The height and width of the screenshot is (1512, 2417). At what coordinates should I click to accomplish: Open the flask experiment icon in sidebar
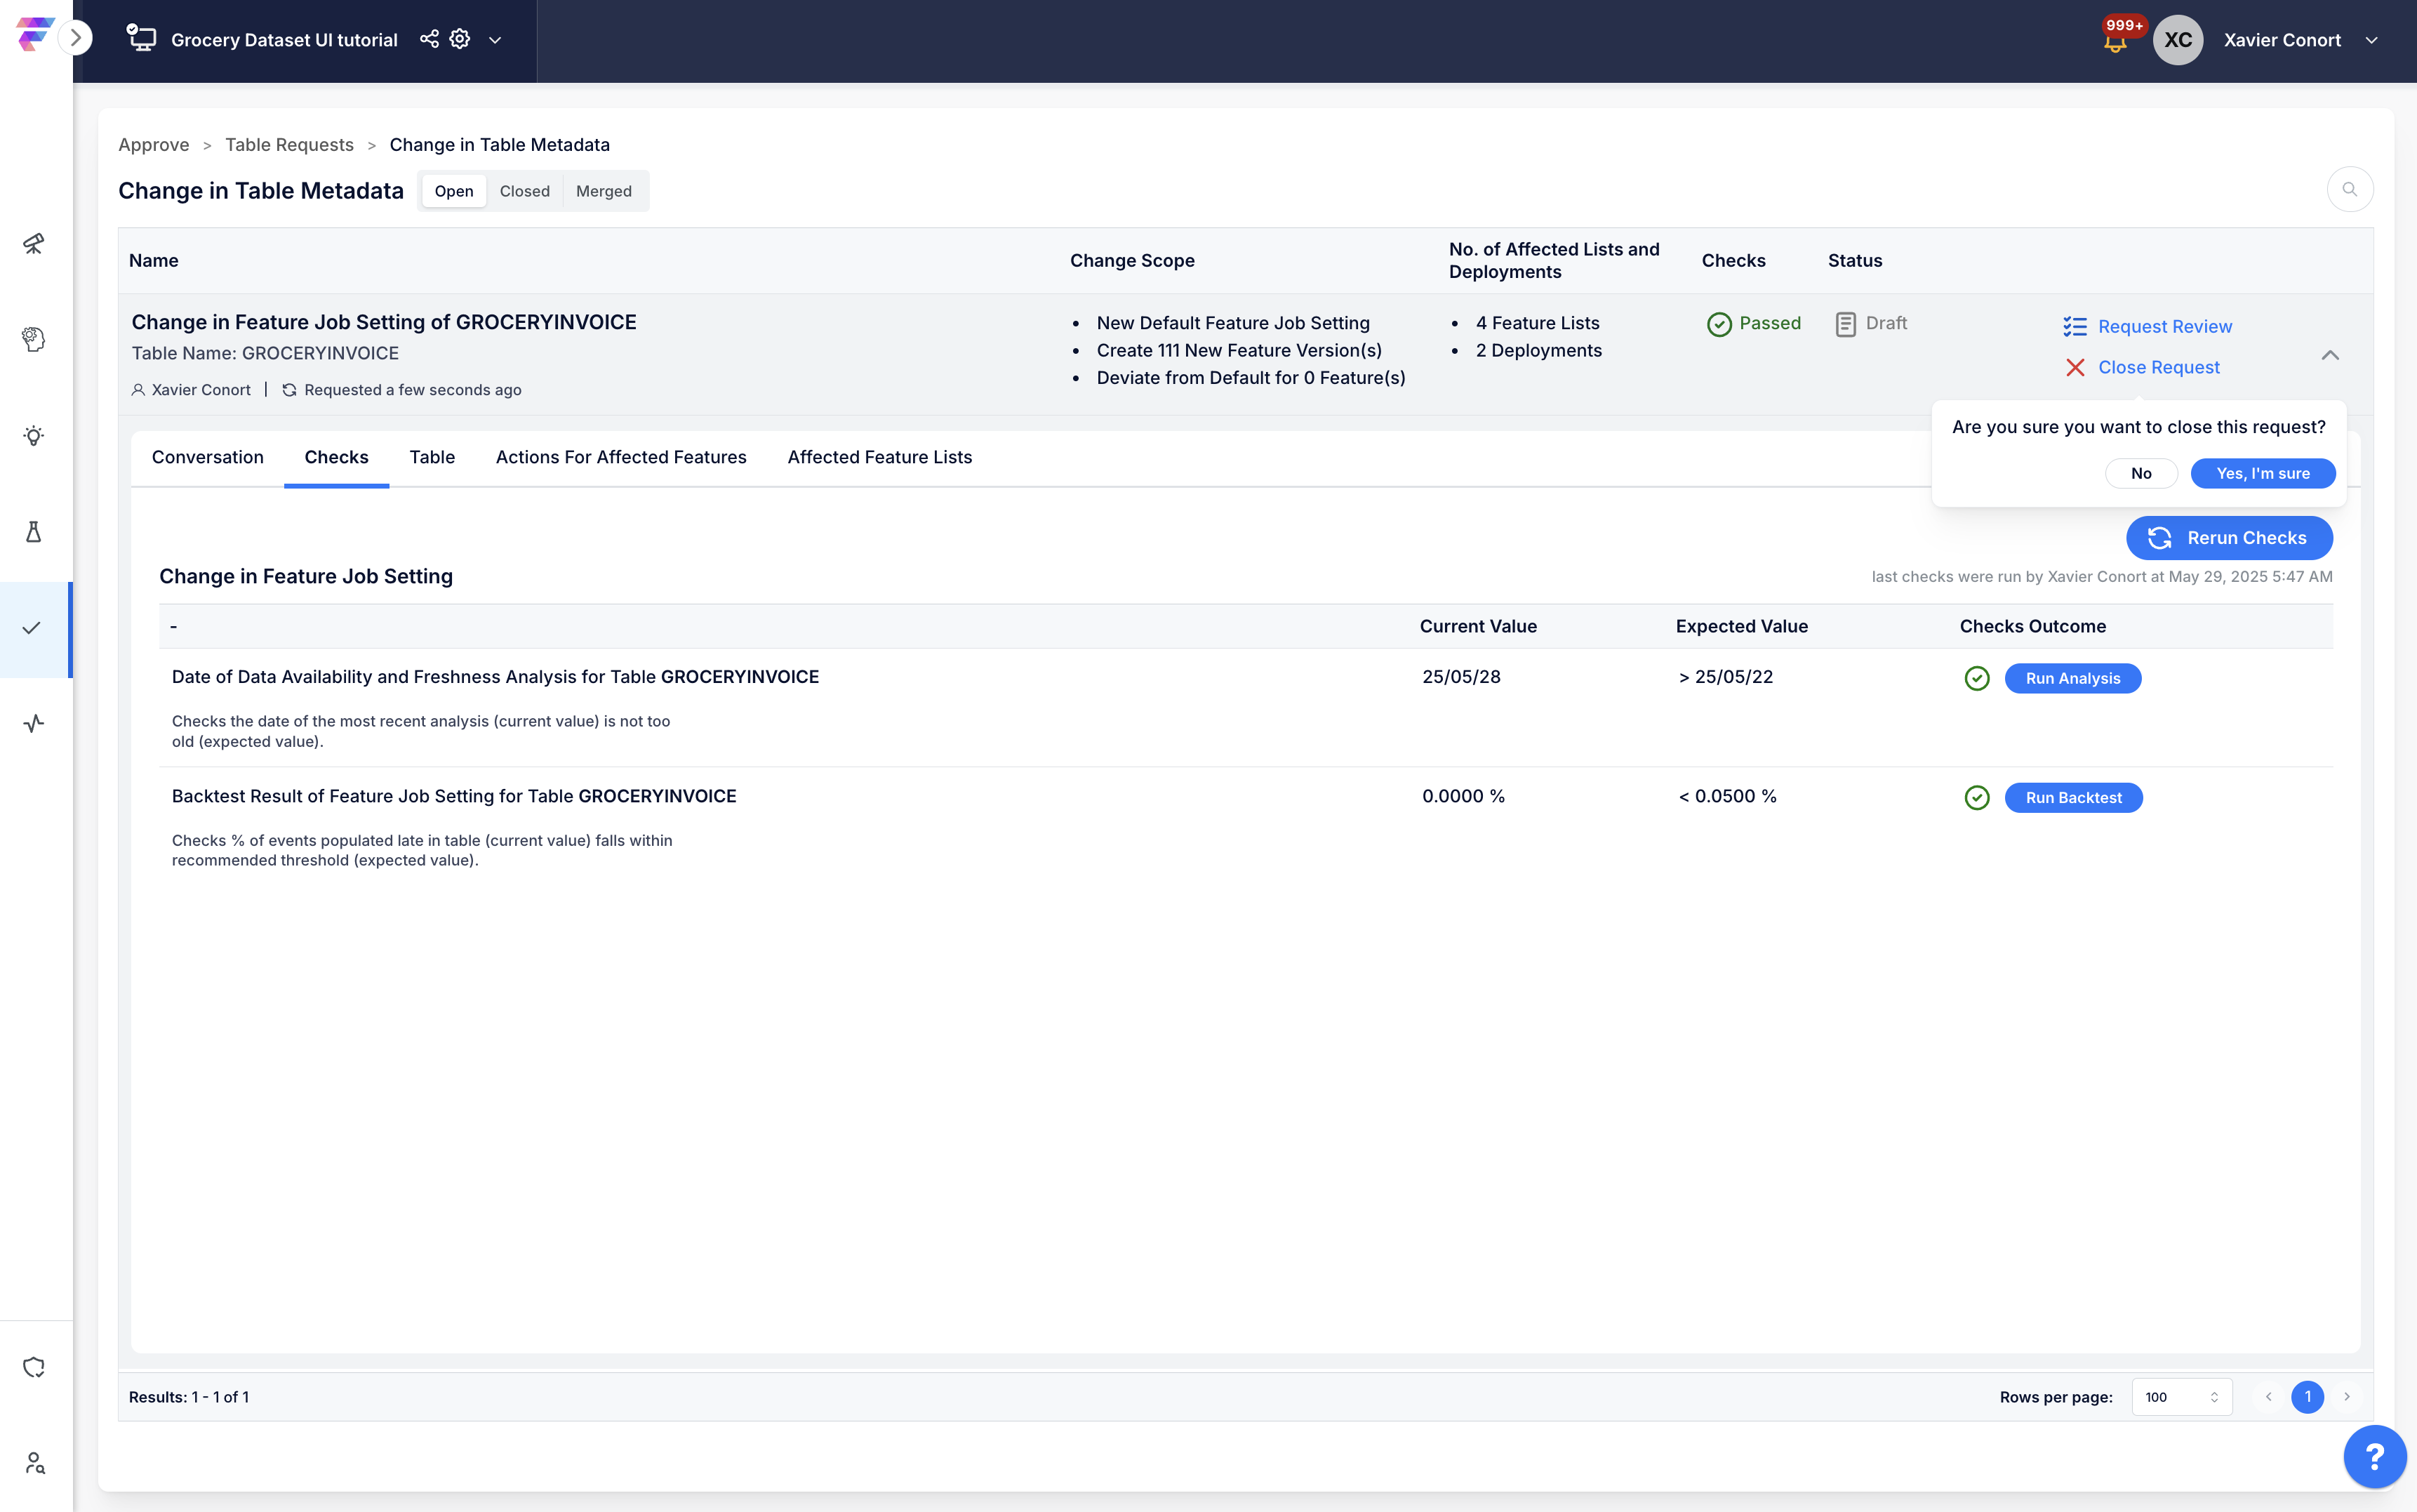click(x=34, y=531)
